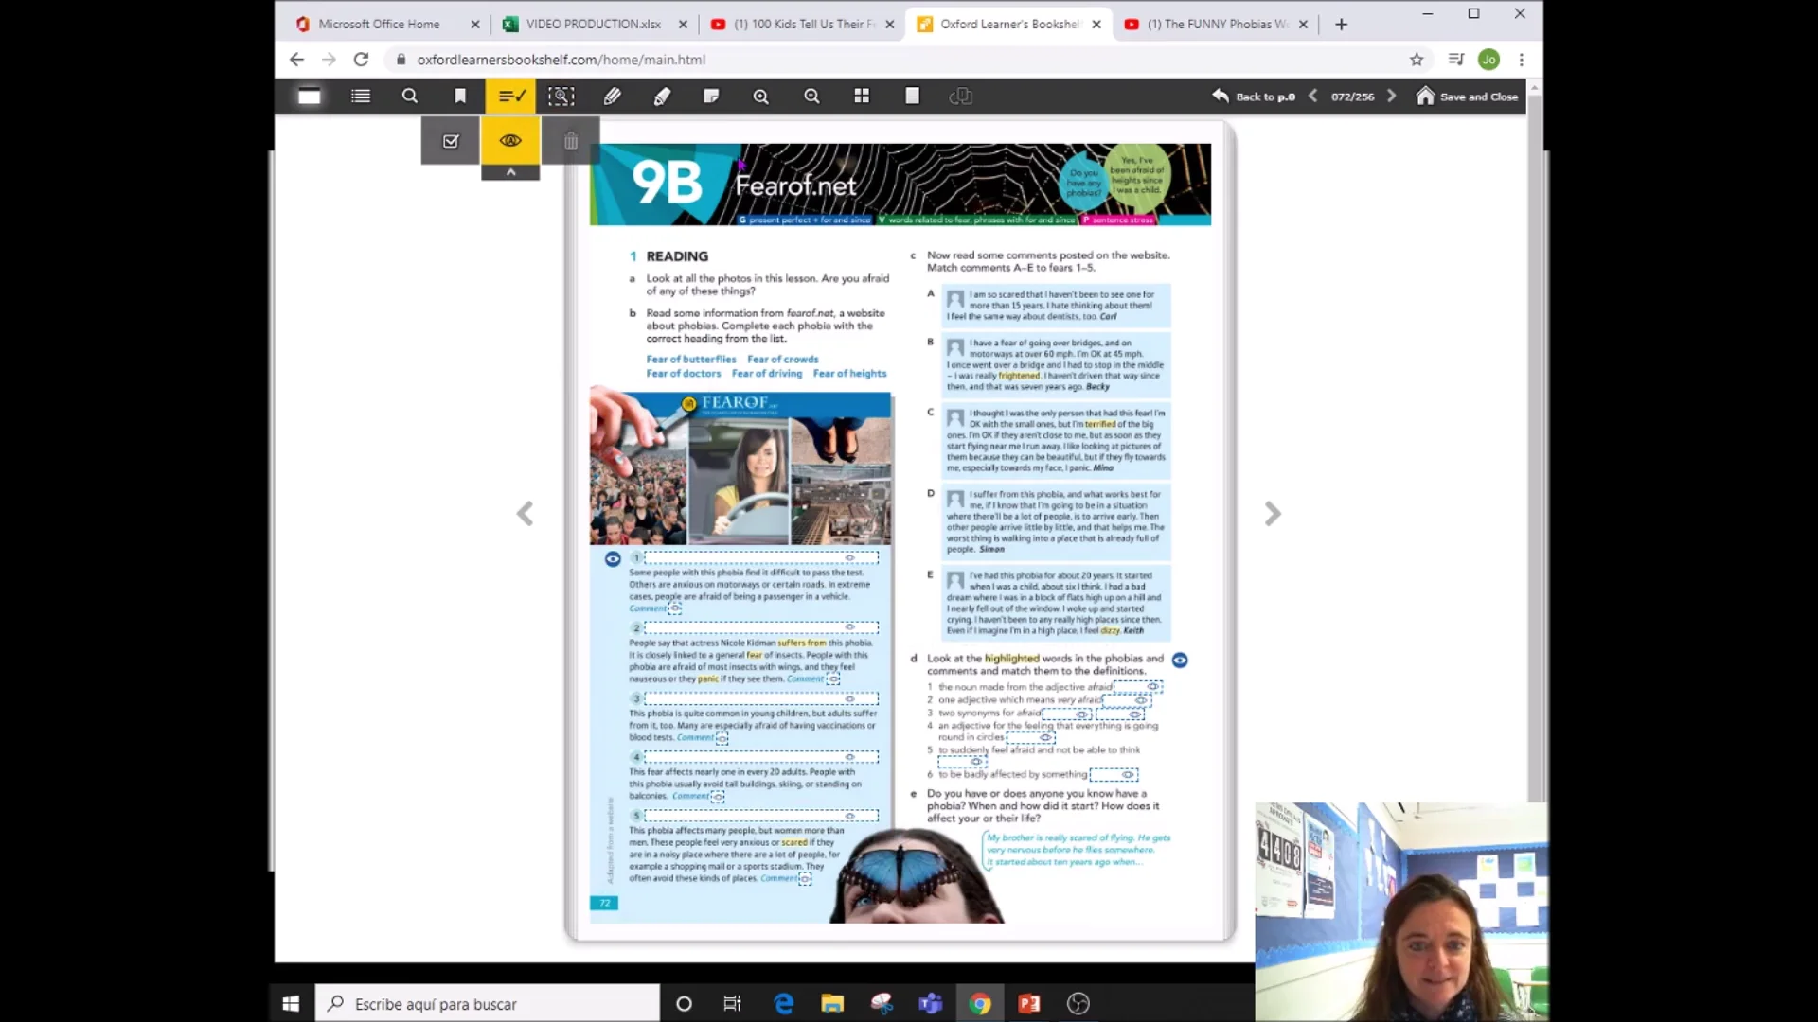Screen dimensions: 1818x1022
Task: Click the answer blank for phobia heading 2
Action: (x=761, y=627)
